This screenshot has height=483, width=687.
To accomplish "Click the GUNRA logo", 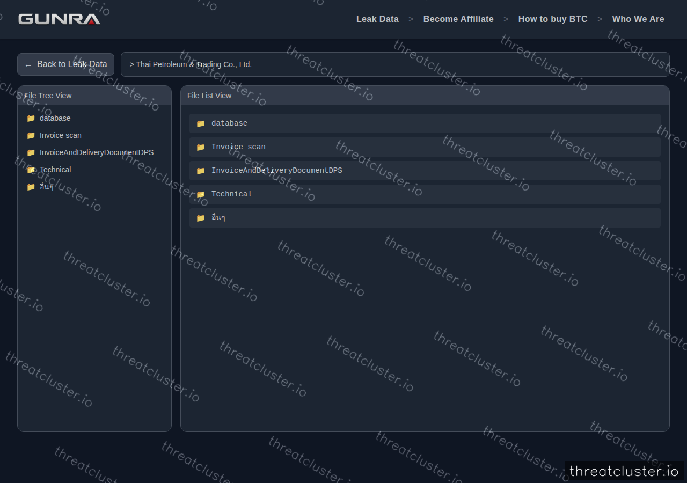I will tap(59, 19).
